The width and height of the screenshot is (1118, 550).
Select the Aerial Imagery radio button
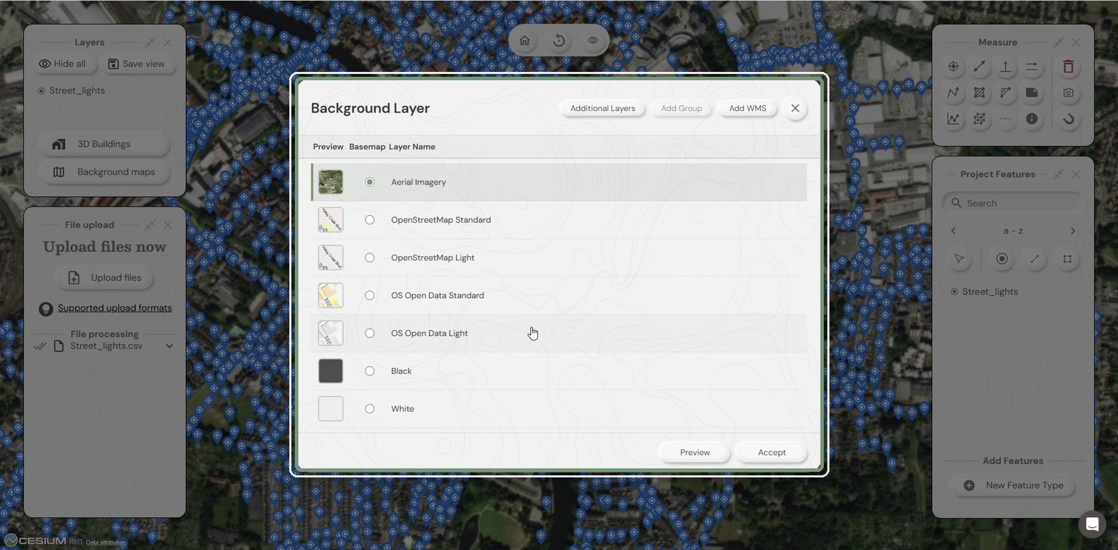pos(370,182)
